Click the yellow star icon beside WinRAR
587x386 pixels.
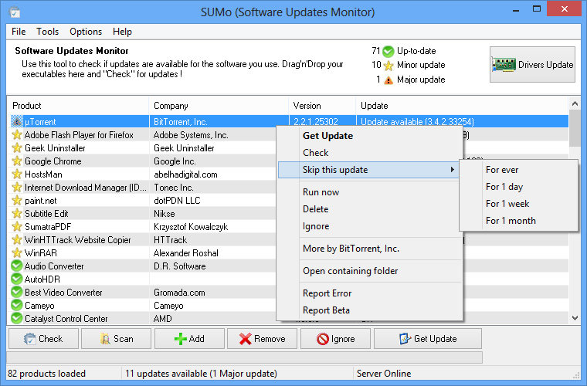tap(17, 253)
